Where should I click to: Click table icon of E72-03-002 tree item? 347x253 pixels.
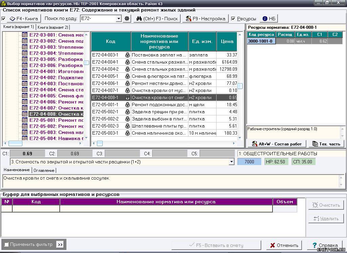point(25,41)
